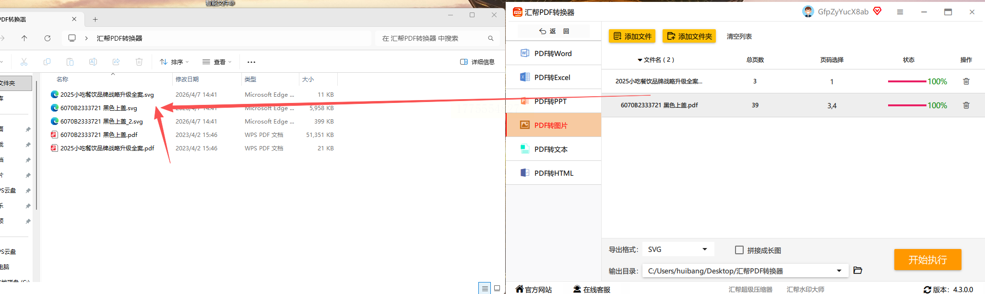Viewport: 985px width, 294px height.
Task: Select the PDF转Word menu item
Action: [553, 53]
